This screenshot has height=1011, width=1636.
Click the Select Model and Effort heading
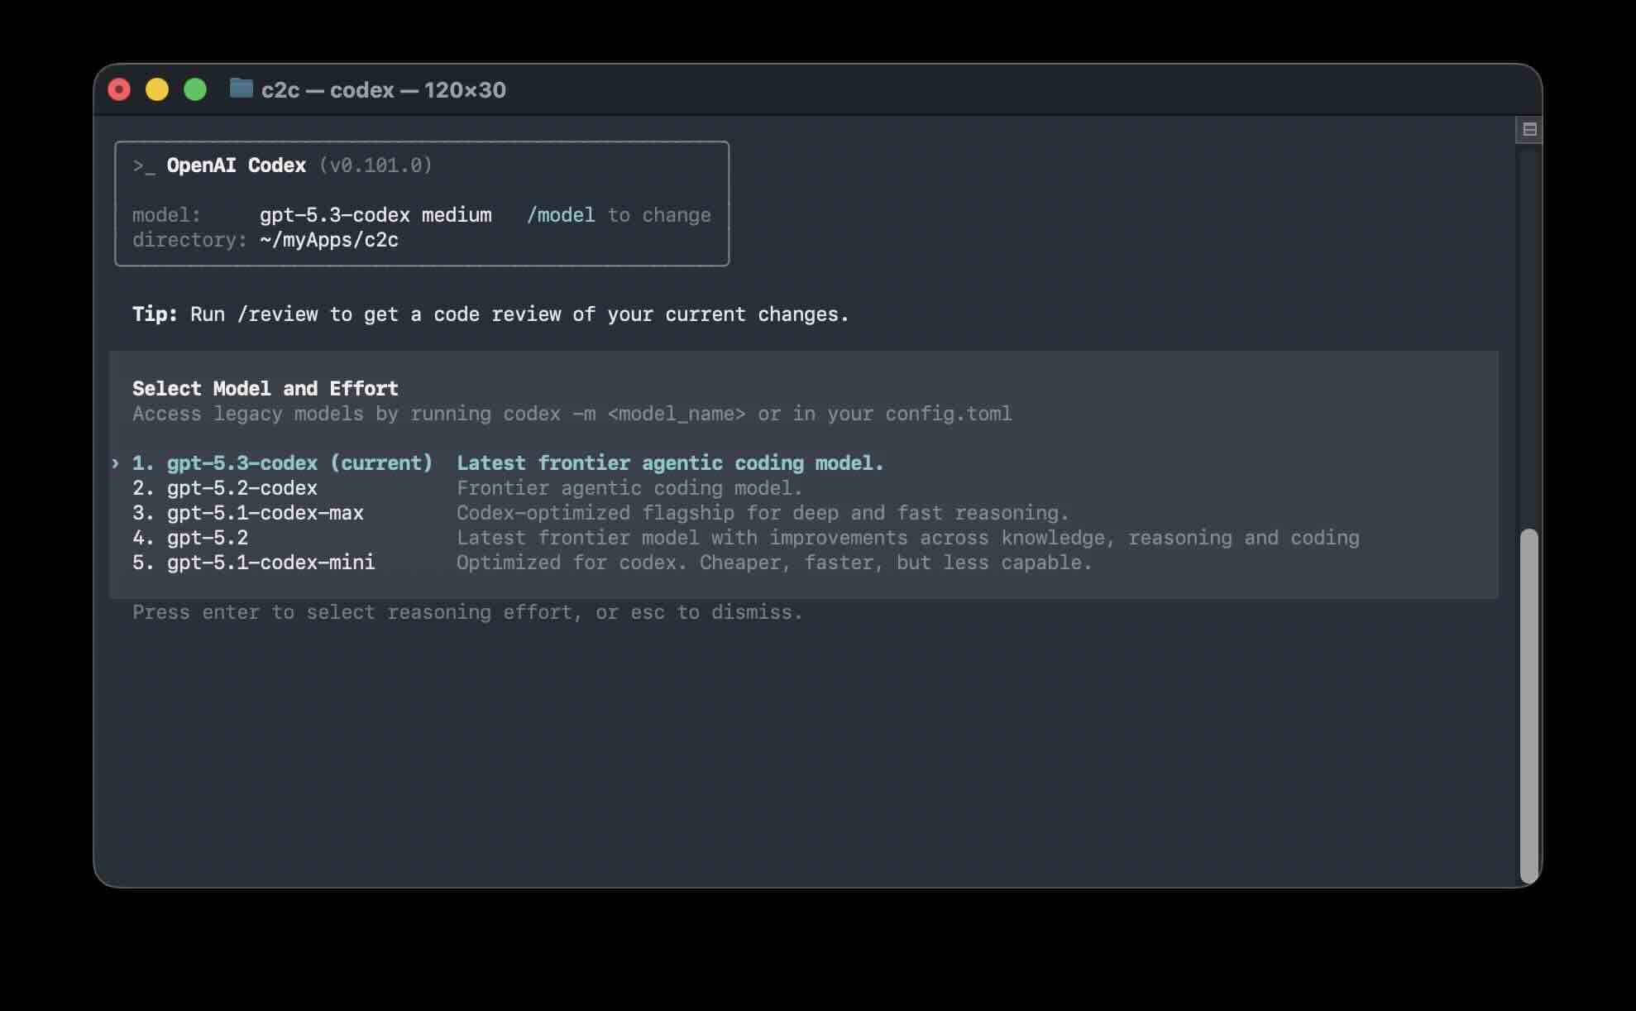click(x=265, y=389)
